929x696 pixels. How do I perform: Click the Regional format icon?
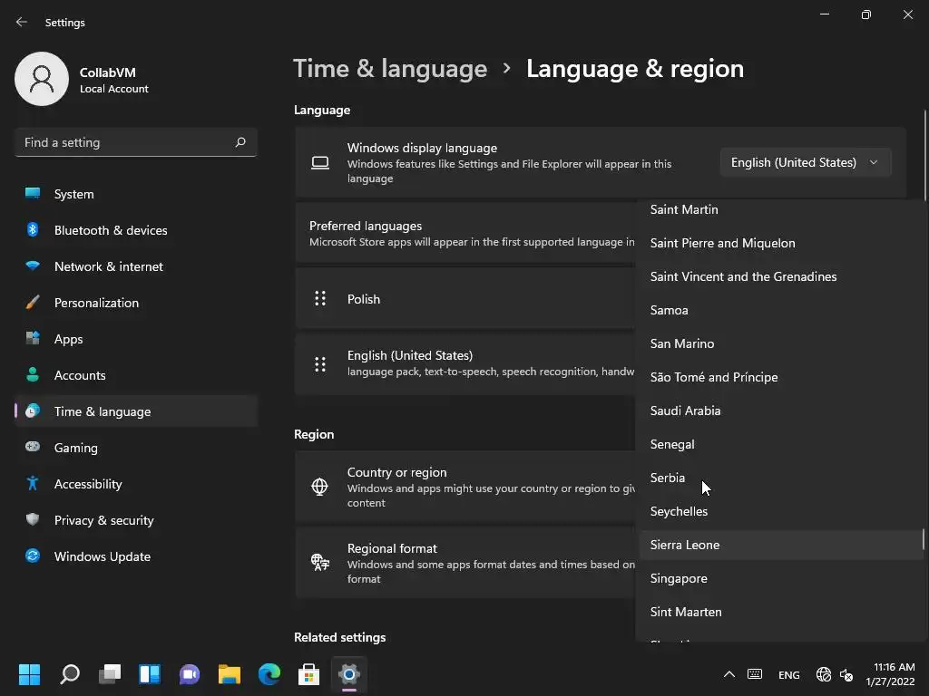coord(320,562)
